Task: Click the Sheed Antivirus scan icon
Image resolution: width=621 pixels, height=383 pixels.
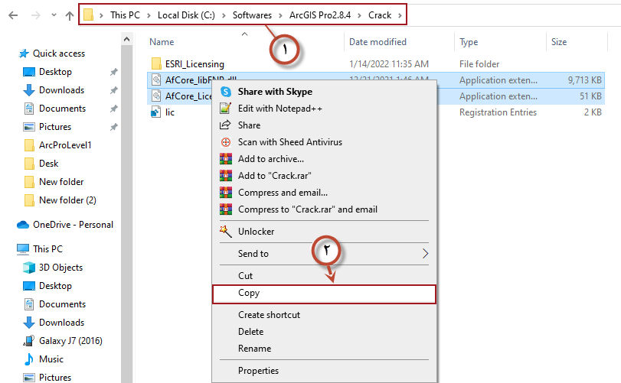Action: (225, 142)
